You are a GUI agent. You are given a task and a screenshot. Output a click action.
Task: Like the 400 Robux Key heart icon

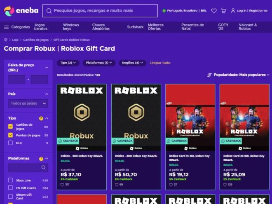pos(62,185)
